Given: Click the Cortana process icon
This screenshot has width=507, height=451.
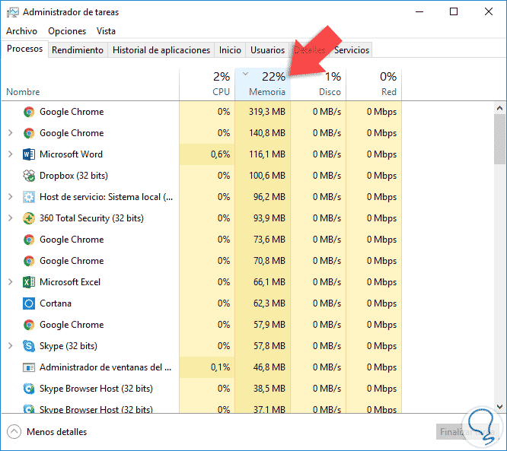Looking at the screenshot, I should (29, 303).
